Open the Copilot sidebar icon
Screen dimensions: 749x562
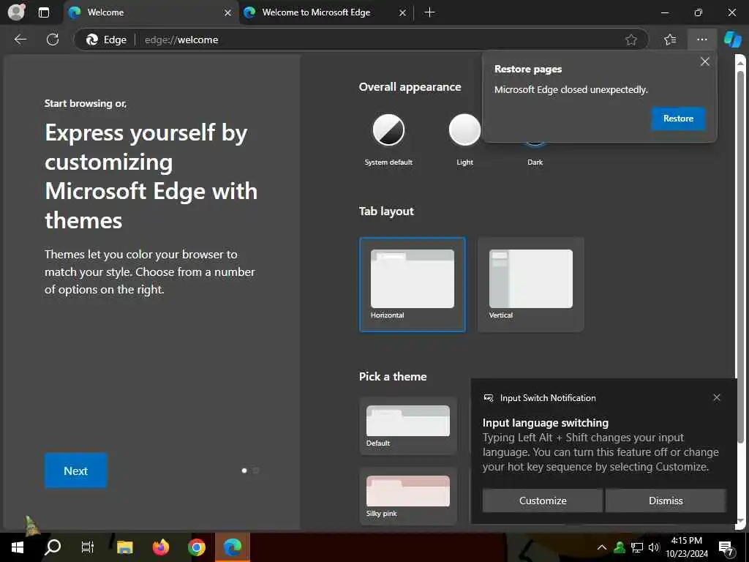(732, 40)
